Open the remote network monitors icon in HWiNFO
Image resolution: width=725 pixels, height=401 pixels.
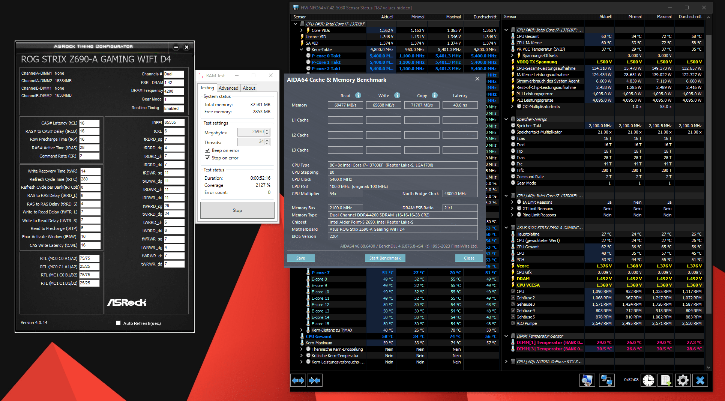[606, 380]
